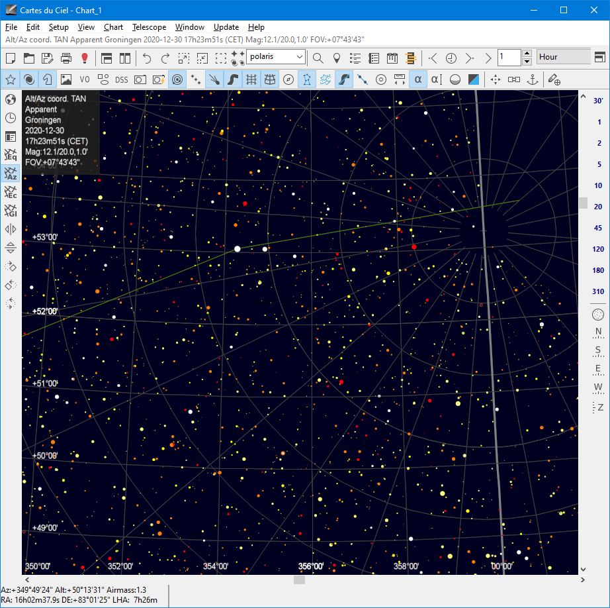
Task: Click the time step value field showing 1
Action: [x=509, y=57]
